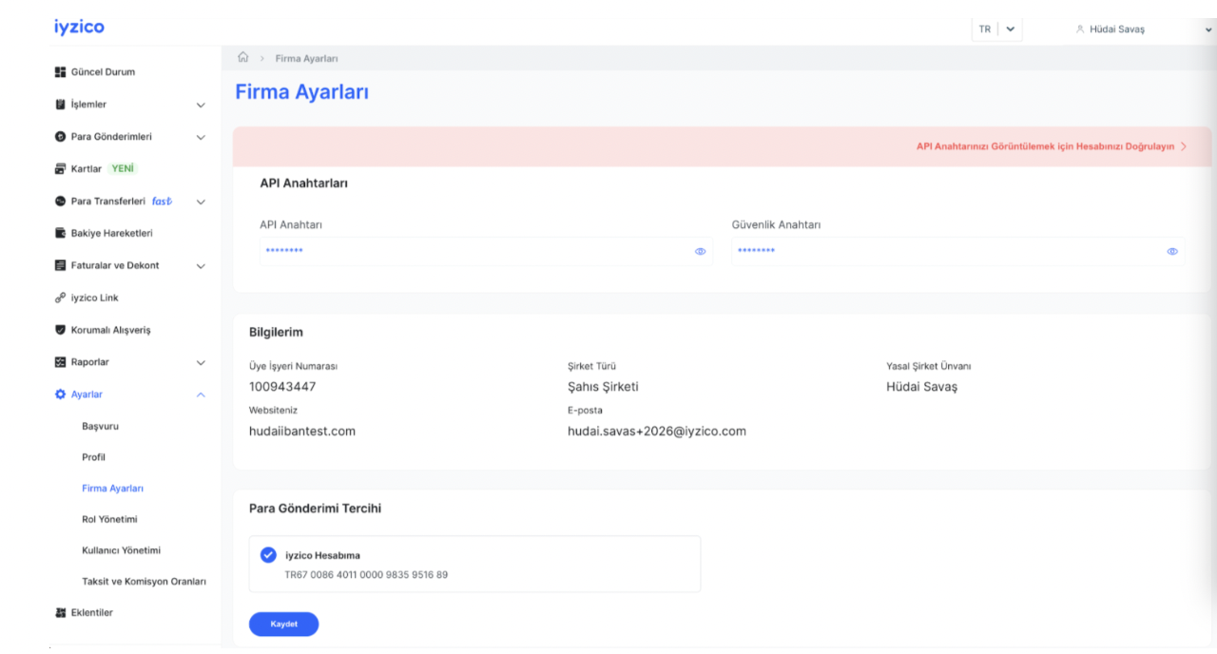
Task: Reveal the Güvenlik Anahtarı with eye icon
Action: (1171, 251)
